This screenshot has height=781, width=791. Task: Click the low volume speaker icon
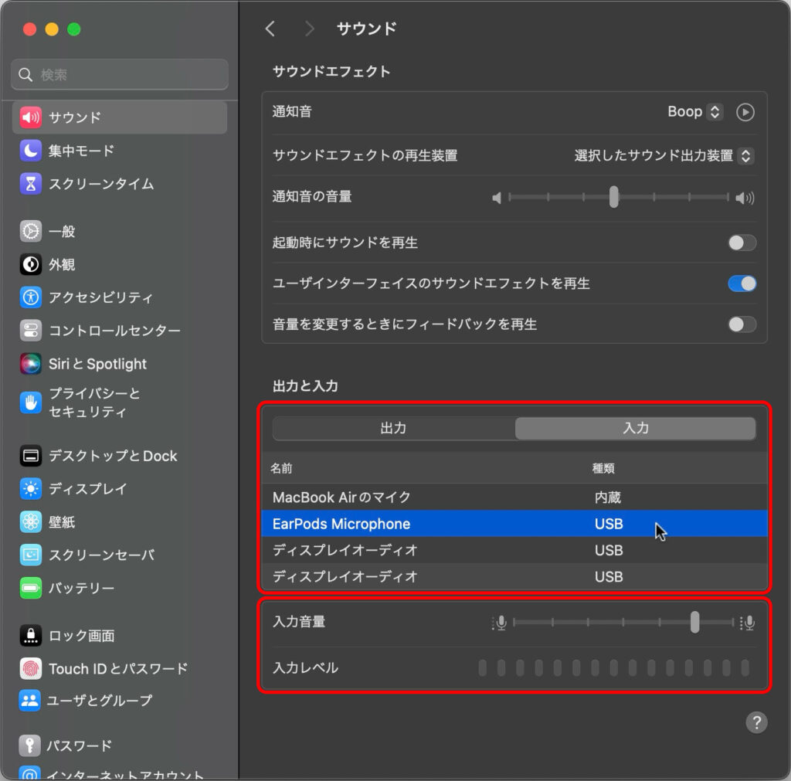[497, 198]
